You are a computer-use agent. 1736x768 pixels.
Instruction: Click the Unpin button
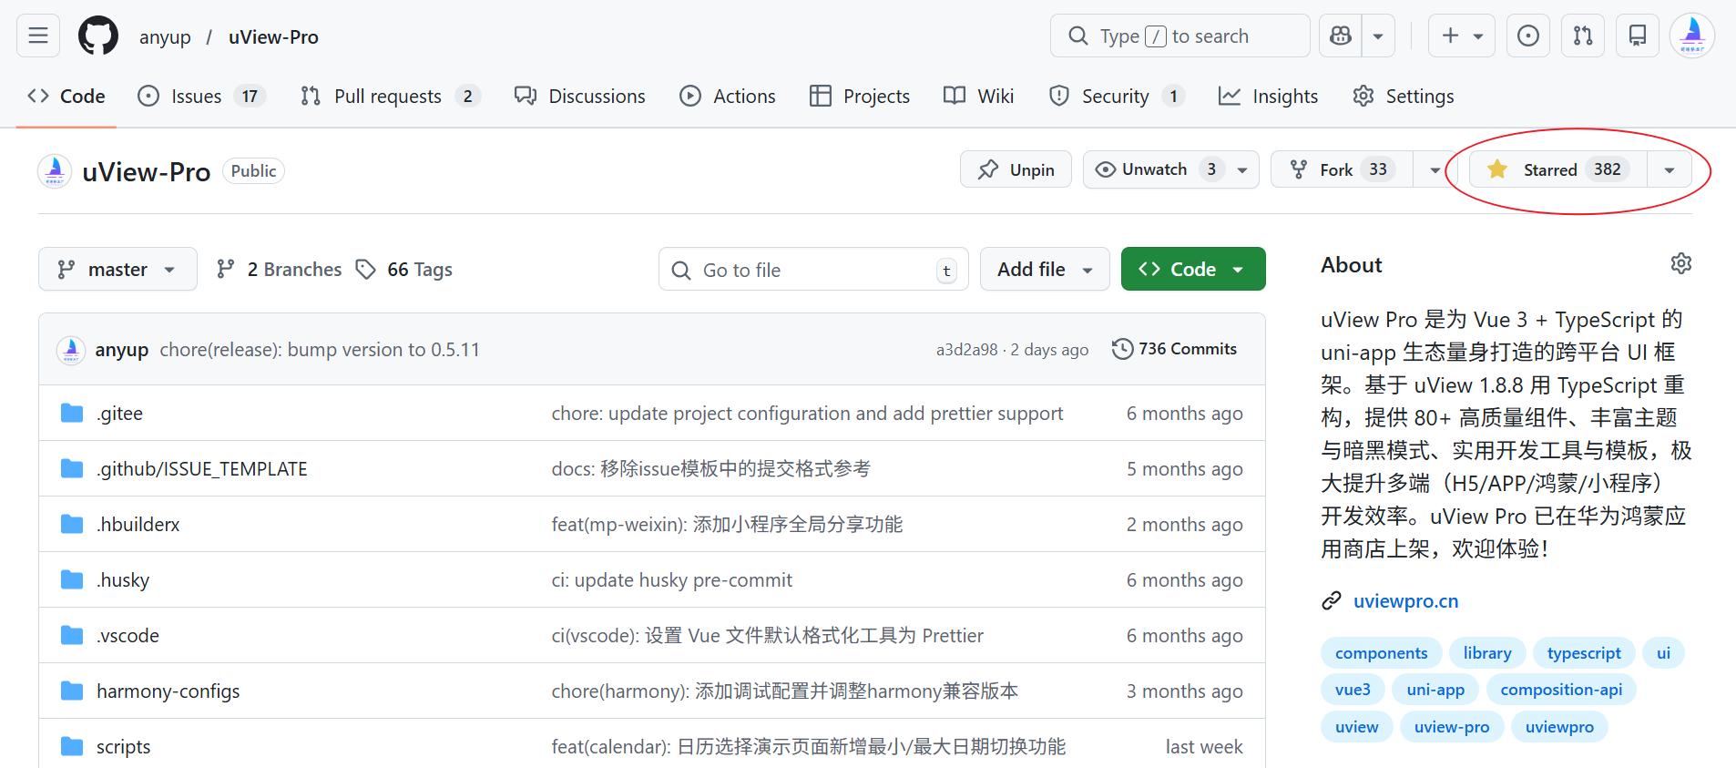[x=1016, y=169]
